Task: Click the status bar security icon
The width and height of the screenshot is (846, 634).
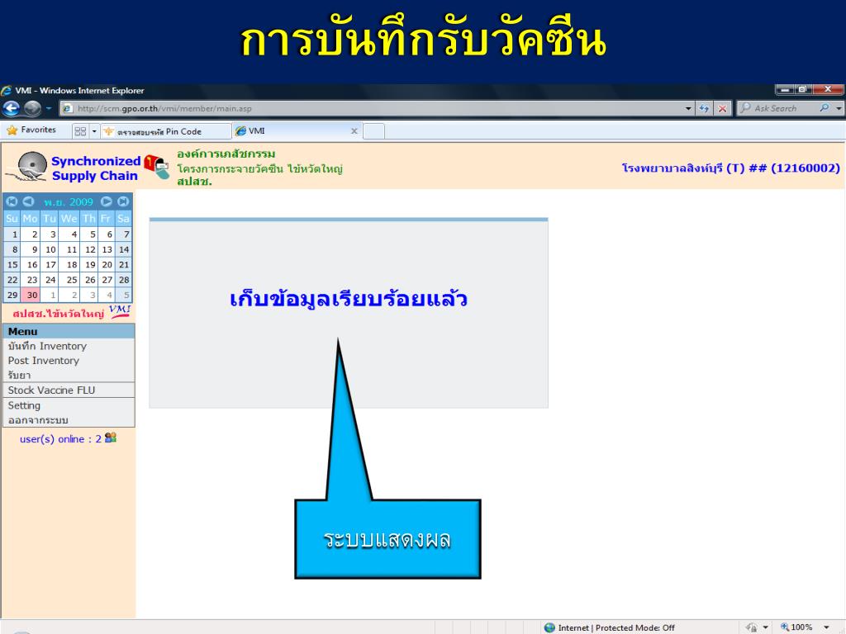Action: pyautogui.click(x=751, y=627)
